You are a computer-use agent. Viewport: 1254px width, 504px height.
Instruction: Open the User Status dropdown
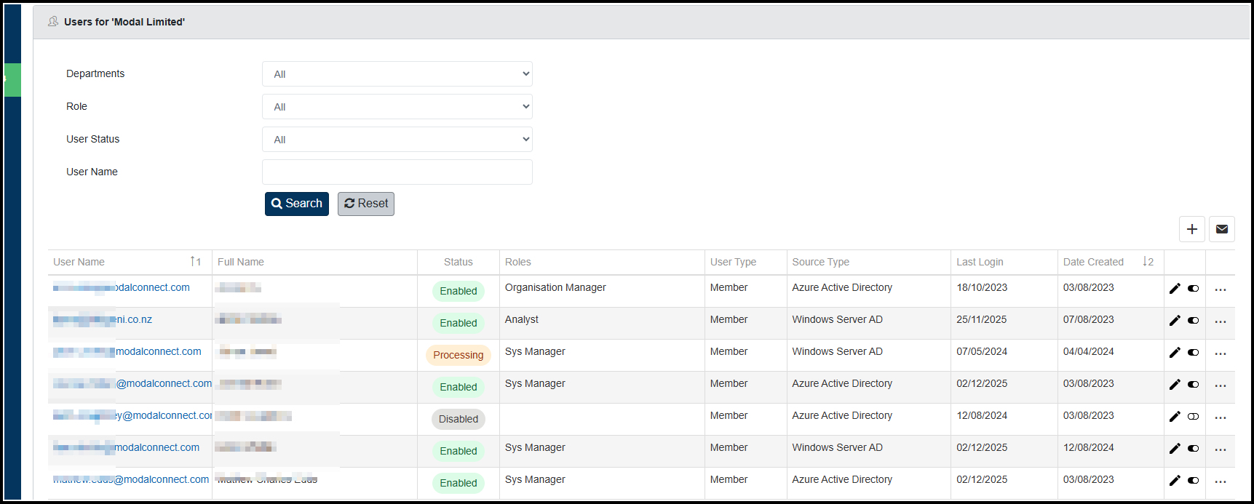tap(397, 140)
